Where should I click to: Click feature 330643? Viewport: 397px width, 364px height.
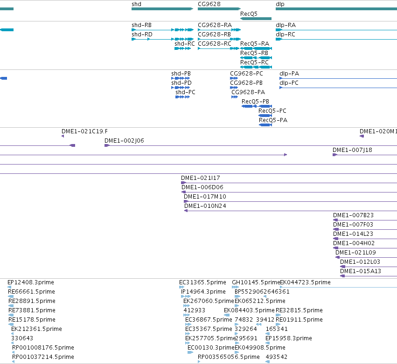[x=13, y=343]
